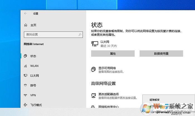Select the WLAN signal icon
The image size is (195, 116).
point(25,66)
